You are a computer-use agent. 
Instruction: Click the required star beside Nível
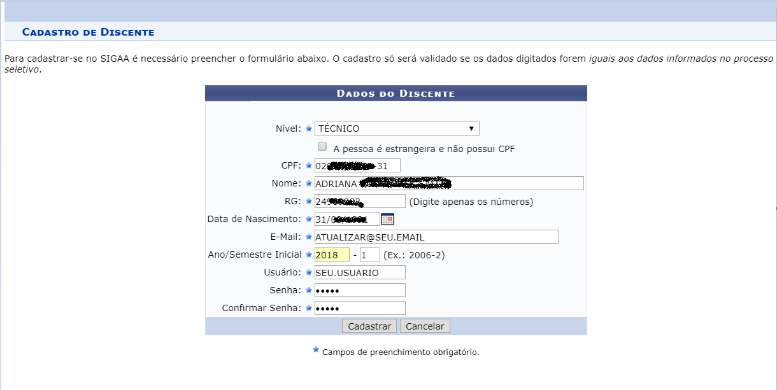(x=309, y=129)
